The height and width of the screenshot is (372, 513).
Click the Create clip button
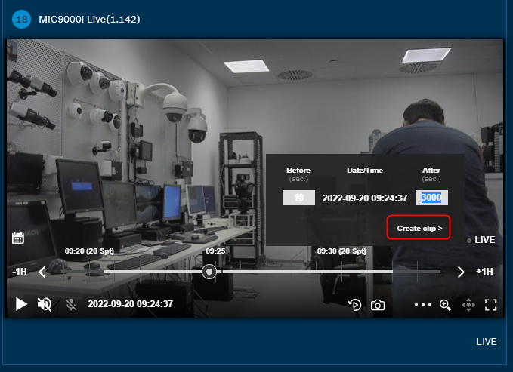pyautogui.click(x=419, y=228)
